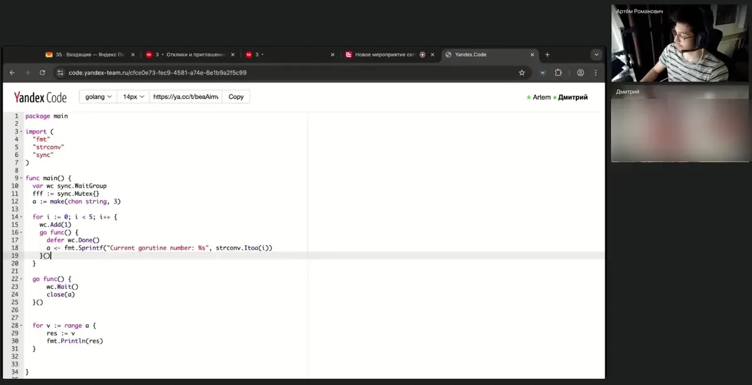Click the "fmt.Println(res)" code line

(75, 341)
